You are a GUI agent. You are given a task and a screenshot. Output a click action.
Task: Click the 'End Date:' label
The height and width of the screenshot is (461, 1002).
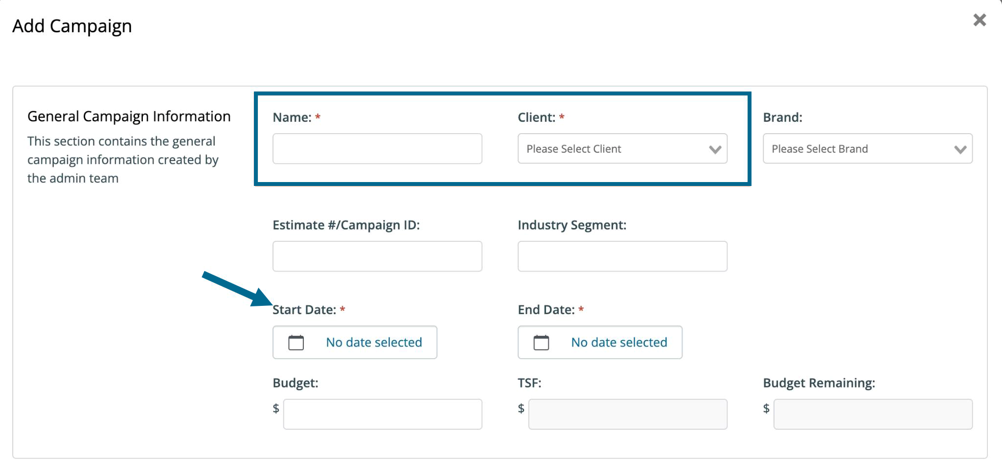click(x=547, y=310)
